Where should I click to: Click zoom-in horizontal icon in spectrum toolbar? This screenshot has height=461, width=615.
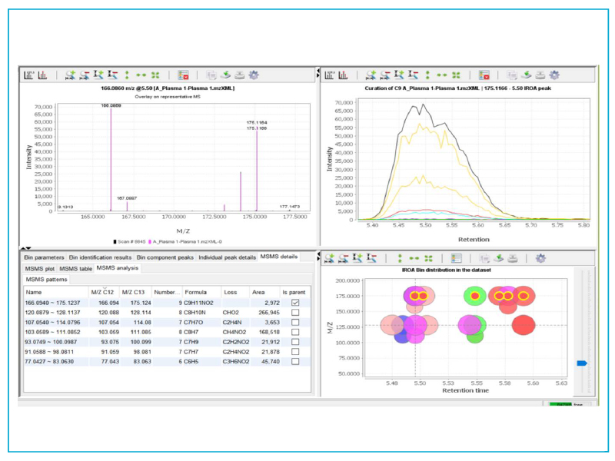[71, 75]
